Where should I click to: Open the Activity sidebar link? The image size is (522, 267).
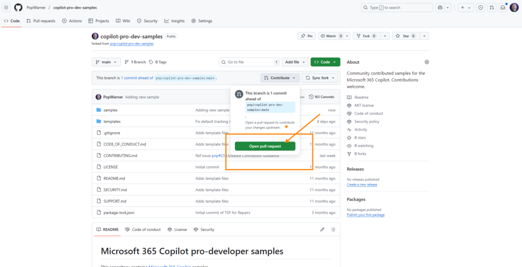(357, 130)
